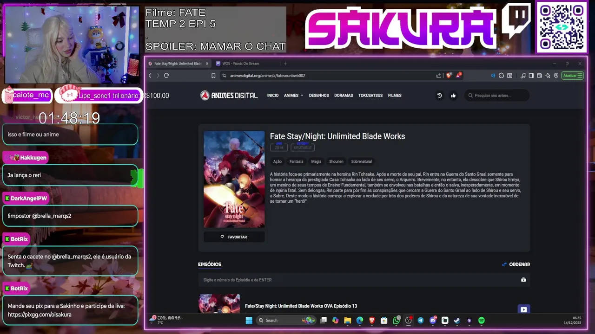Open File Explorer from taskbar
Image resolution: width=595 pixels, height=334 pixels.
click(x=348, y=321)
